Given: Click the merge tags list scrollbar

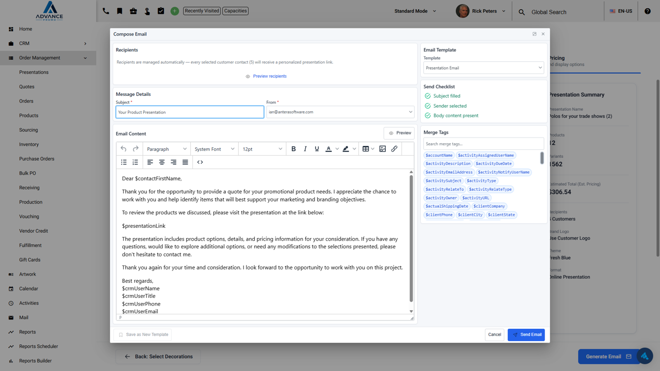Looking at the screenshot, I should point(542,158).
